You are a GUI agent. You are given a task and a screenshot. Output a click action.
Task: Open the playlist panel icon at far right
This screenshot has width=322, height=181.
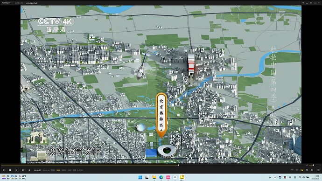pos(318,170)
